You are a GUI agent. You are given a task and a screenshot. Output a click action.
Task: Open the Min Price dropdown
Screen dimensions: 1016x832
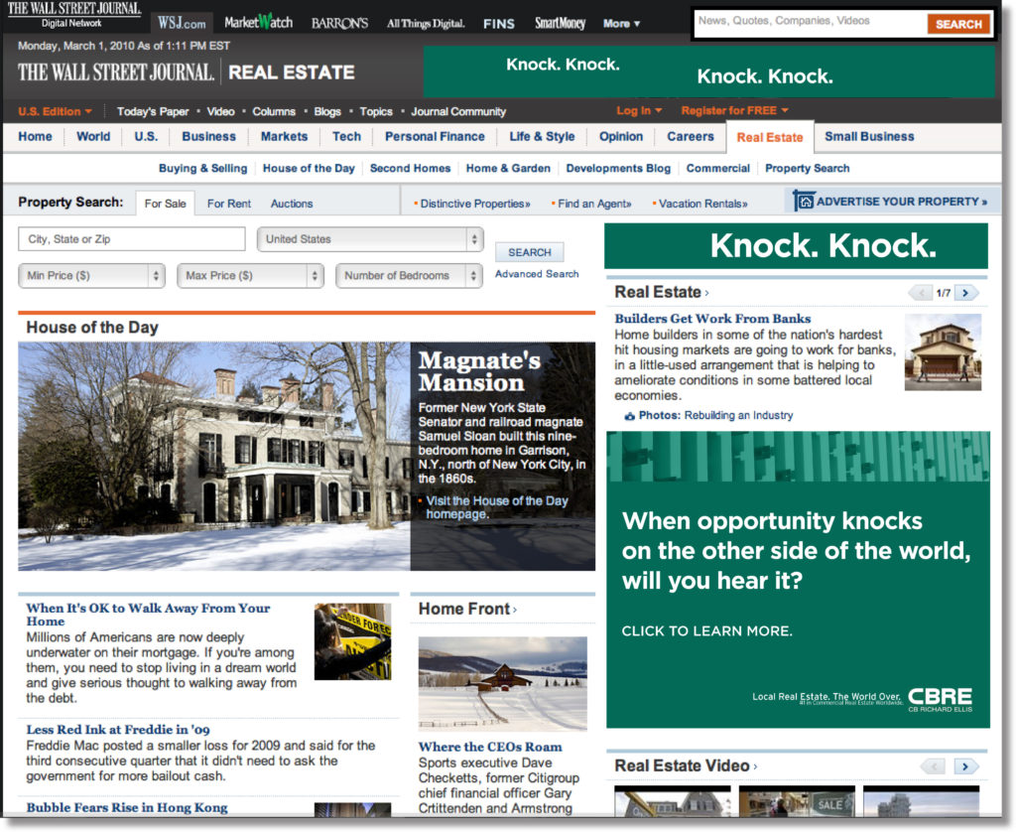tap(91, 276)
